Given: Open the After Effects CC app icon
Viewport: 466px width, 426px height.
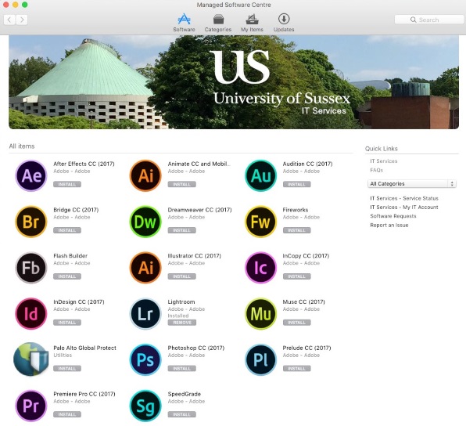Looking at the screenshot, I should pyautogui.click(x=31, y=175).
